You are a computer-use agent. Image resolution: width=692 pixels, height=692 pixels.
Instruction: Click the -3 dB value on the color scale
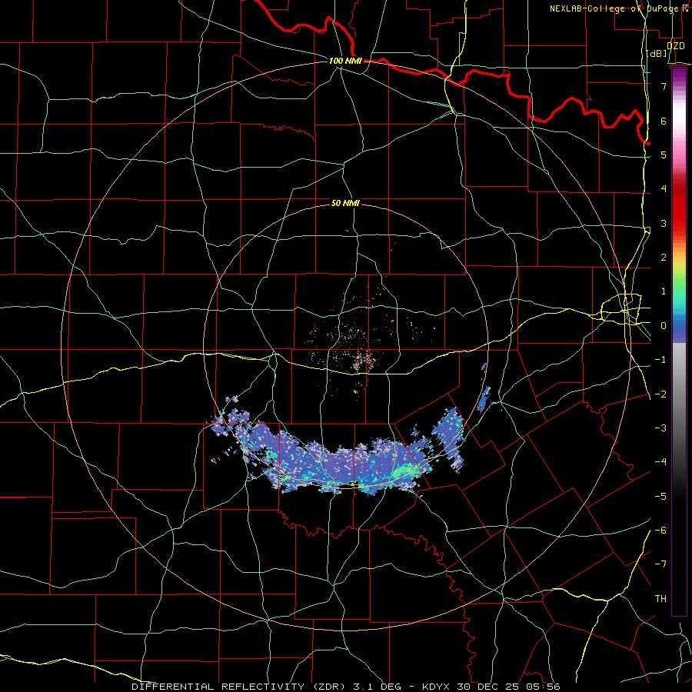coord(660,428)
